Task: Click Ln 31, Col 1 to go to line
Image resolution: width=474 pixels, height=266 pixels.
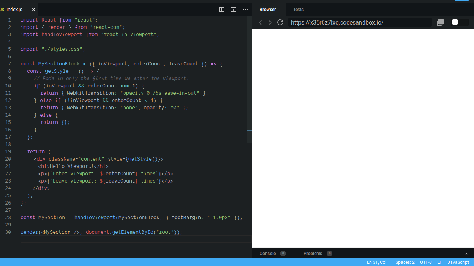Action: (x=378, y=262)
